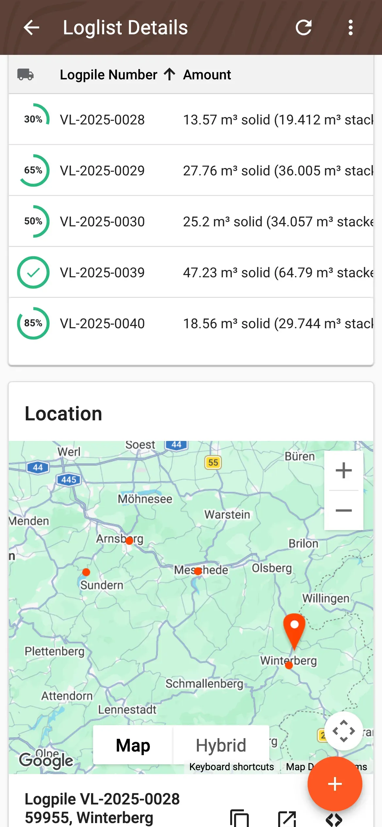Click the orange dot marker at Meschede
This screenshot has height=827, width=382.
198,571
